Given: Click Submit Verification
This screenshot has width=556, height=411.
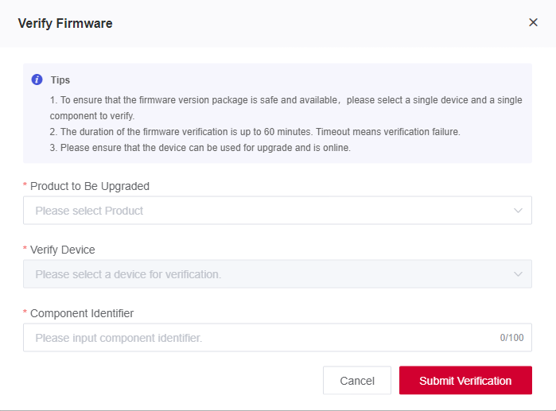Looking at the screenshot, I should coord(465,380).
